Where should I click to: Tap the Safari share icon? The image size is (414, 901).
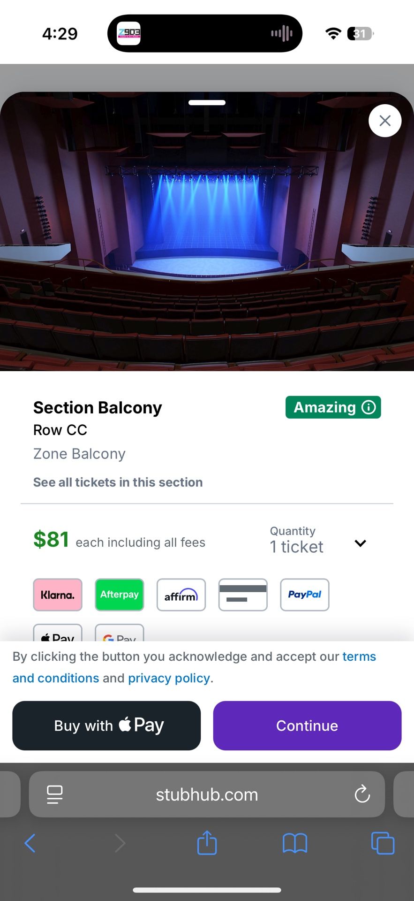click(207, 843)
